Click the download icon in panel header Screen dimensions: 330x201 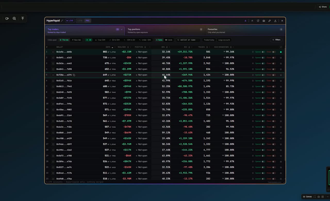[275, 21]
